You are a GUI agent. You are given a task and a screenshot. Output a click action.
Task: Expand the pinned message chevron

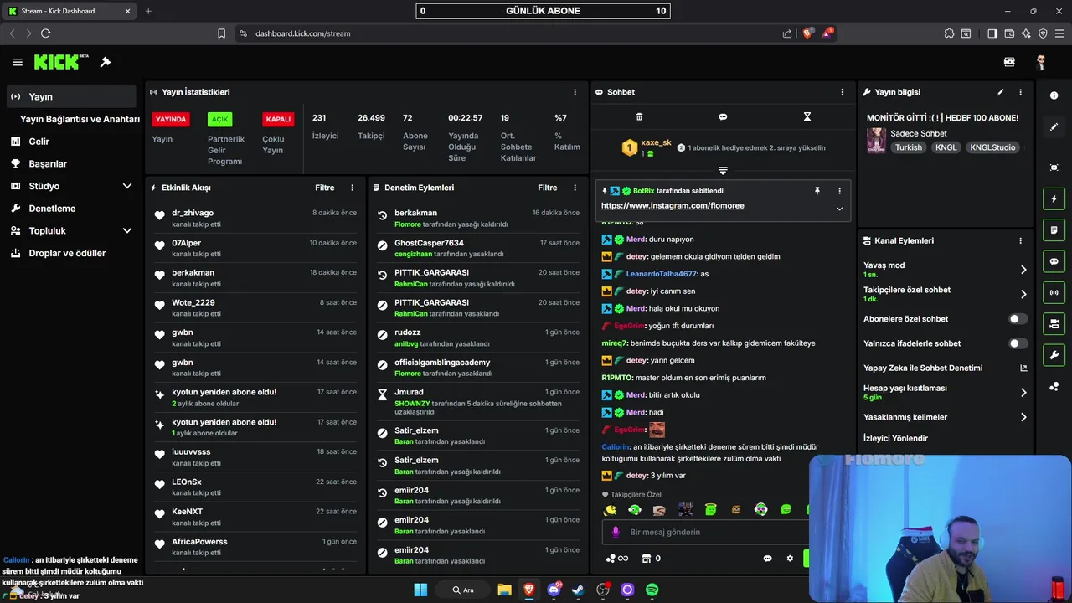pyautogui.click(x=839, y=209)
